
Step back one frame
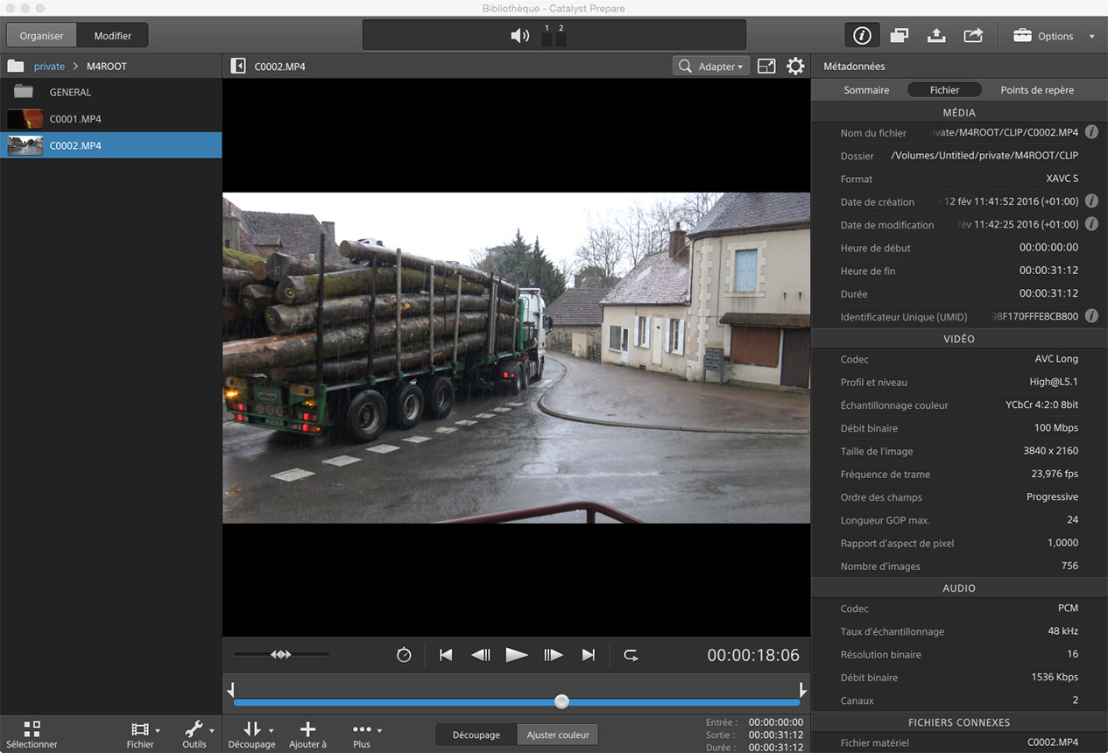[x=481, y=655]
